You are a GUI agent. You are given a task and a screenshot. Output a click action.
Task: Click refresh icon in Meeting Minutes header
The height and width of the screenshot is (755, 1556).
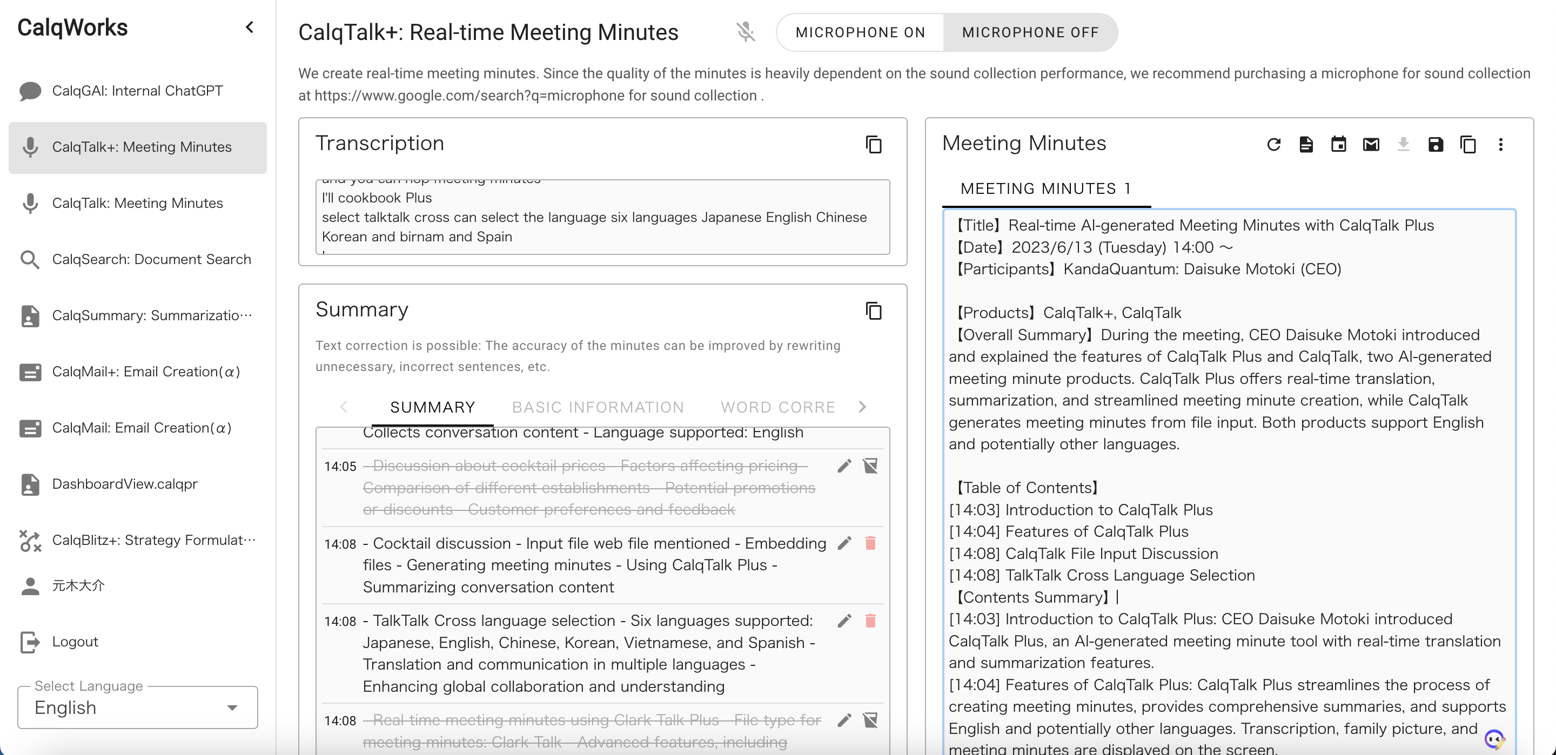coord(1273,144)
